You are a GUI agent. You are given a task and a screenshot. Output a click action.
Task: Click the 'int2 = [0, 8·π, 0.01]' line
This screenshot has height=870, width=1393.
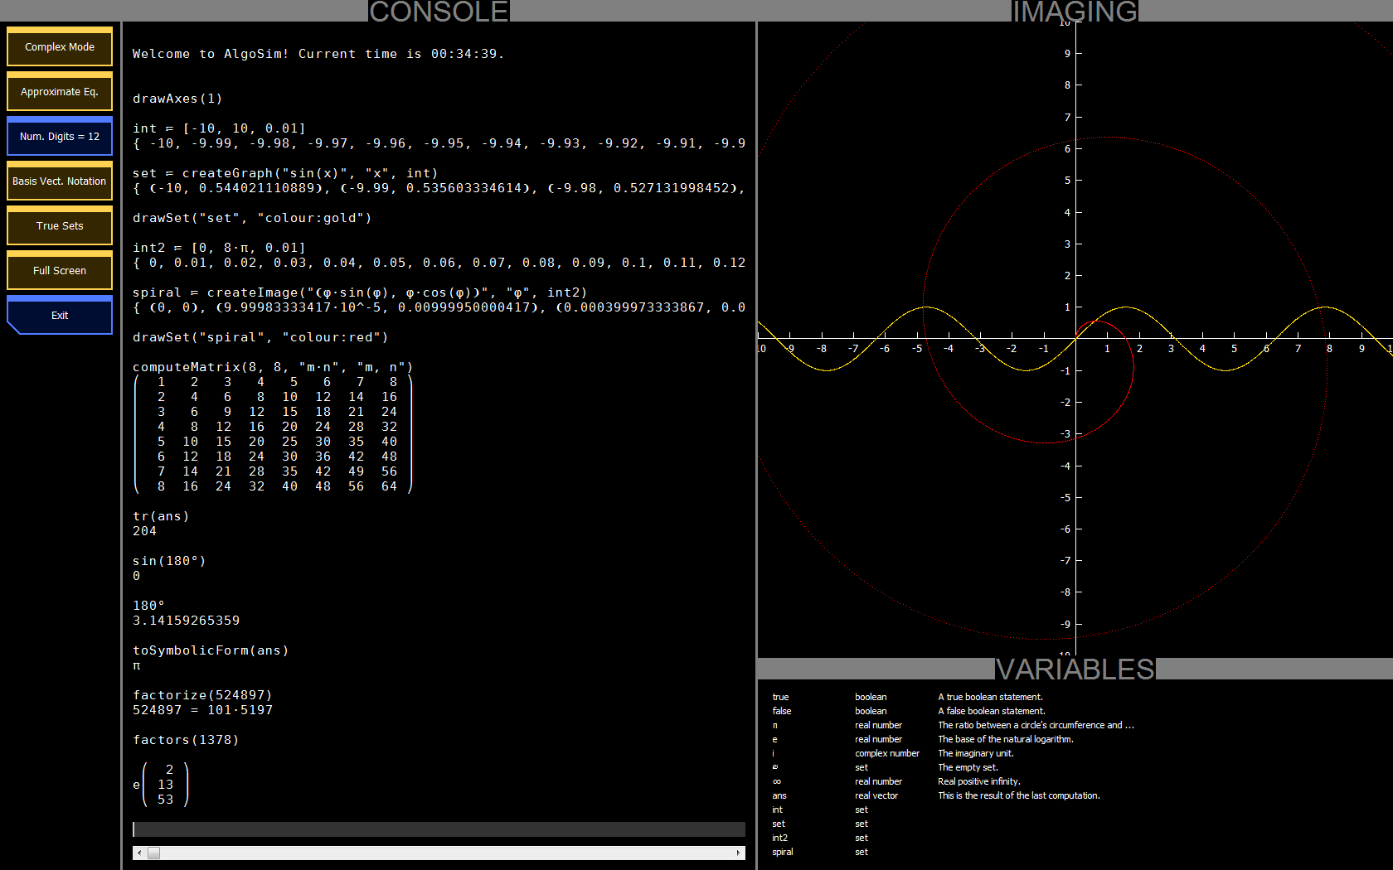(219, 248)
